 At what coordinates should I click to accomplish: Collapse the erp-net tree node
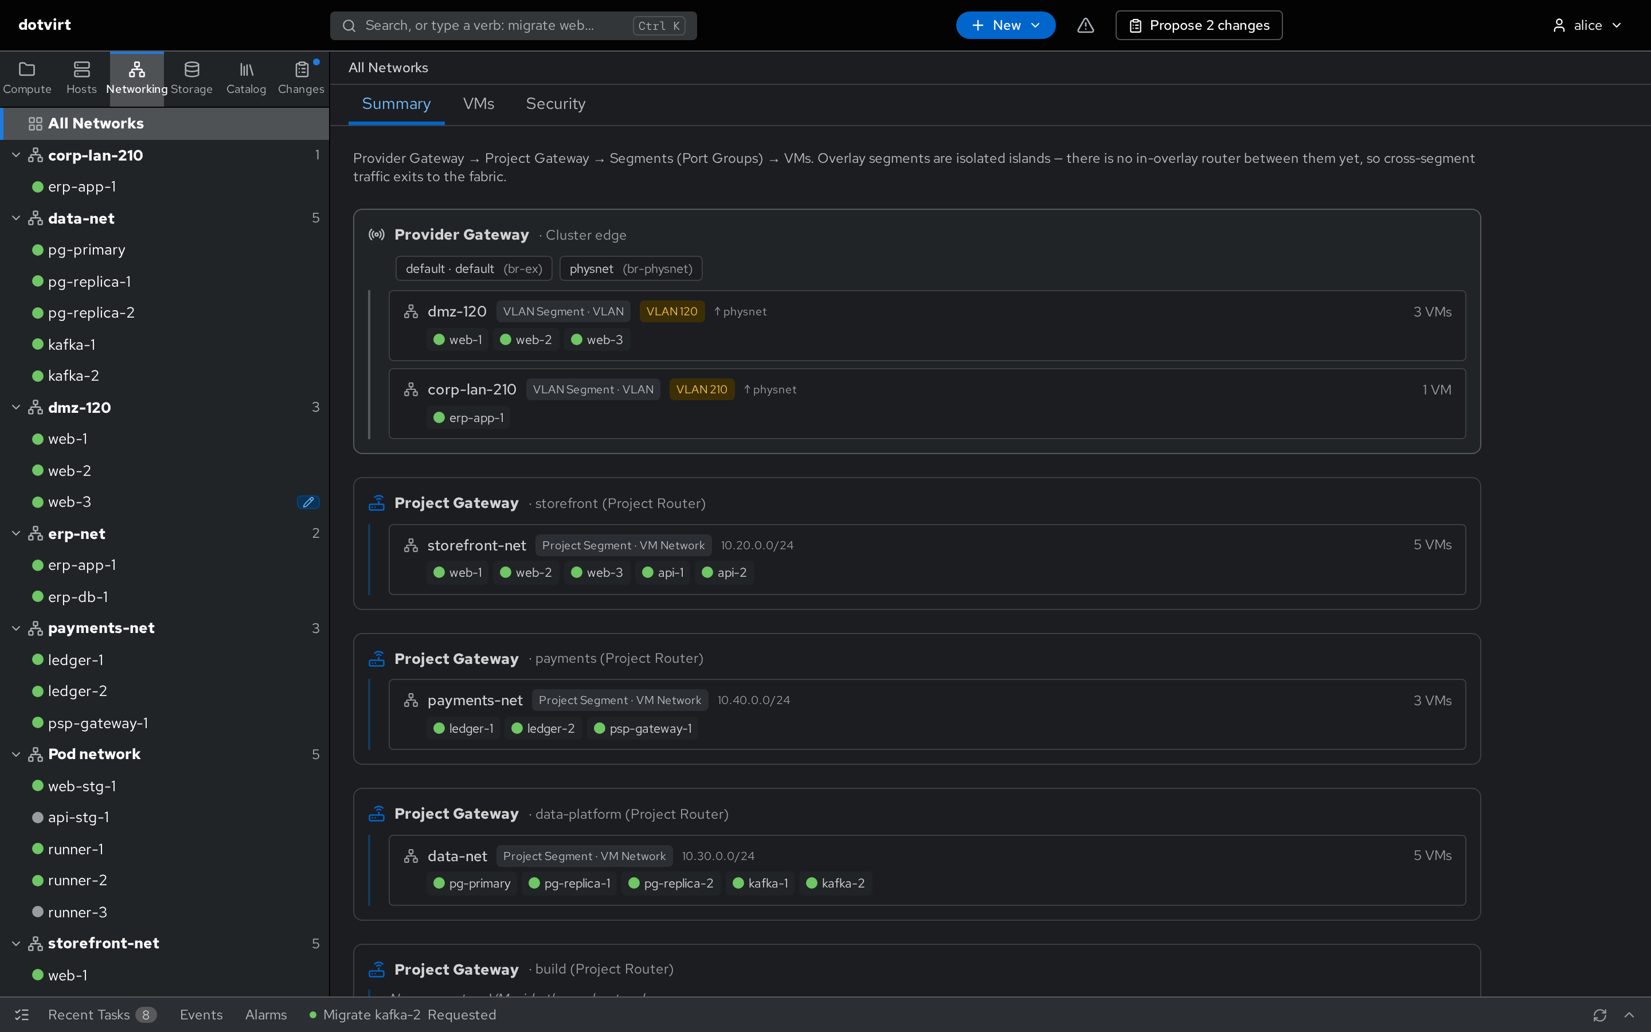click(17, 534)
